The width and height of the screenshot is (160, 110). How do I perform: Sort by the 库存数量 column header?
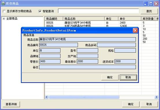148,19
